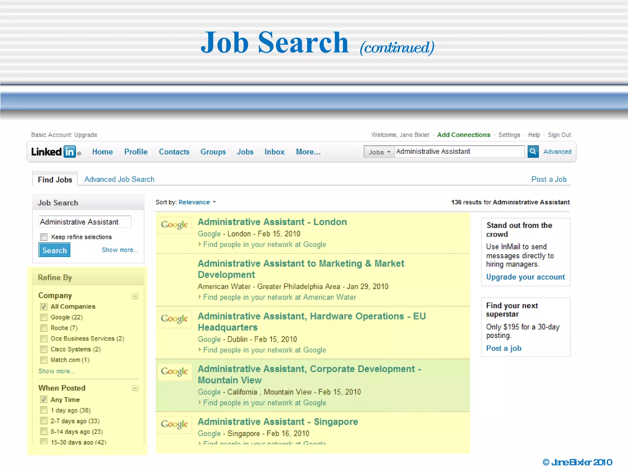Uncheck the All Companies checkbox
628x471 pixels.
[44, 307]
